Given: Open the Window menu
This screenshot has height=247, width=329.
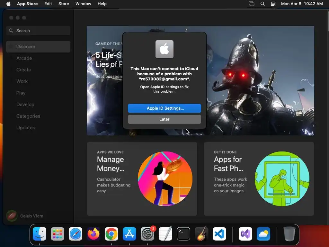Looking at the screenshot, I should (x=83, y=4).
